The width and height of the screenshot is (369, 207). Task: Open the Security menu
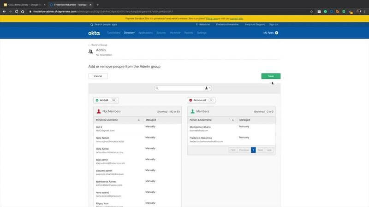pyautogui.click(x=161, y=33)
